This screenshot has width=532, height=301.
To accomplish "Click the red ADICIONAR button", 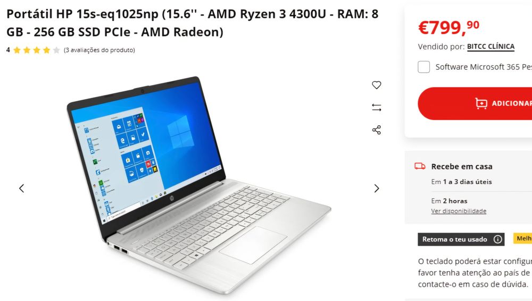I will (x=475, y=104).
